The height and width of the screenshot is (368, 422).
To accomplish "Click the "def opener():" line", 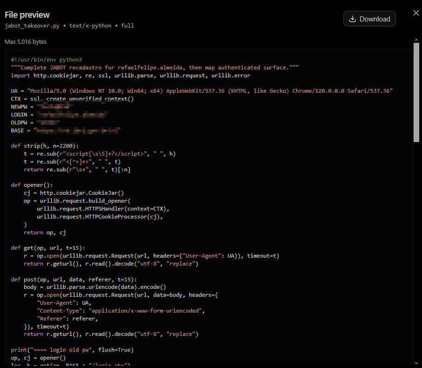I will coord(32,185).
